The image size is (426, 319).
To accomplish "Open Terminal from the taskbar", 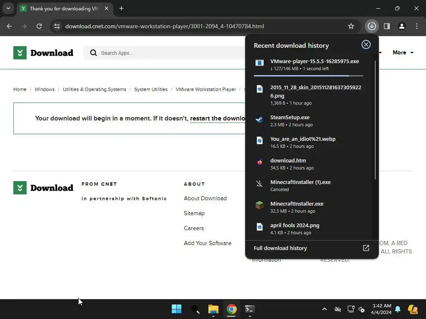I will coord(250,309).
